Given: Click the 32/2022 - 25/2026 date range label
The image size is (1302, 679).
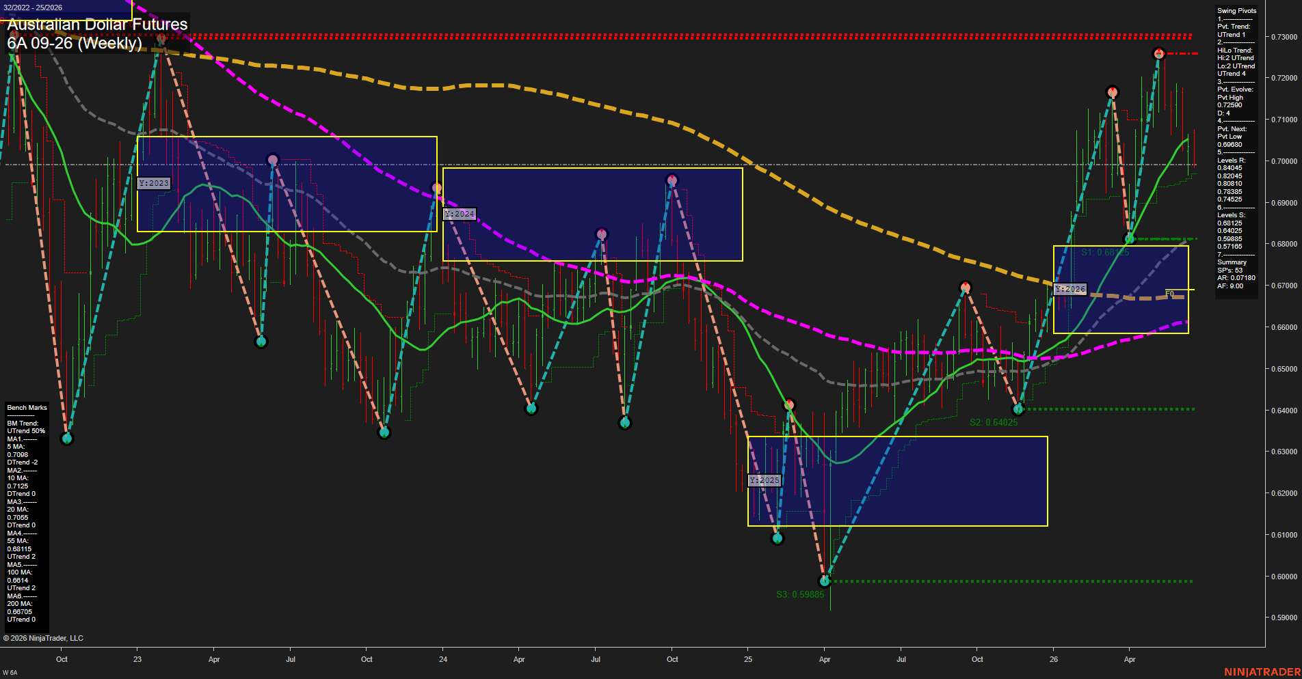Looking at the screenshot, I should [x=33, y=8].
